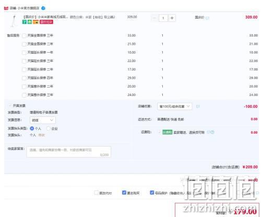Click the seller message text box
This screenshot has width=261, height=217.
[69, 152]
